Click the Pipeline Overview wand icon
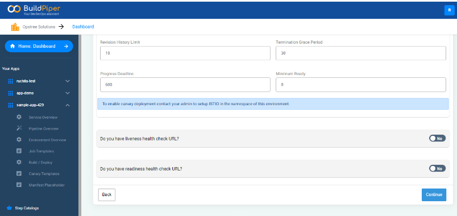The height and width of the screenshot is (216, 457). 19,128
